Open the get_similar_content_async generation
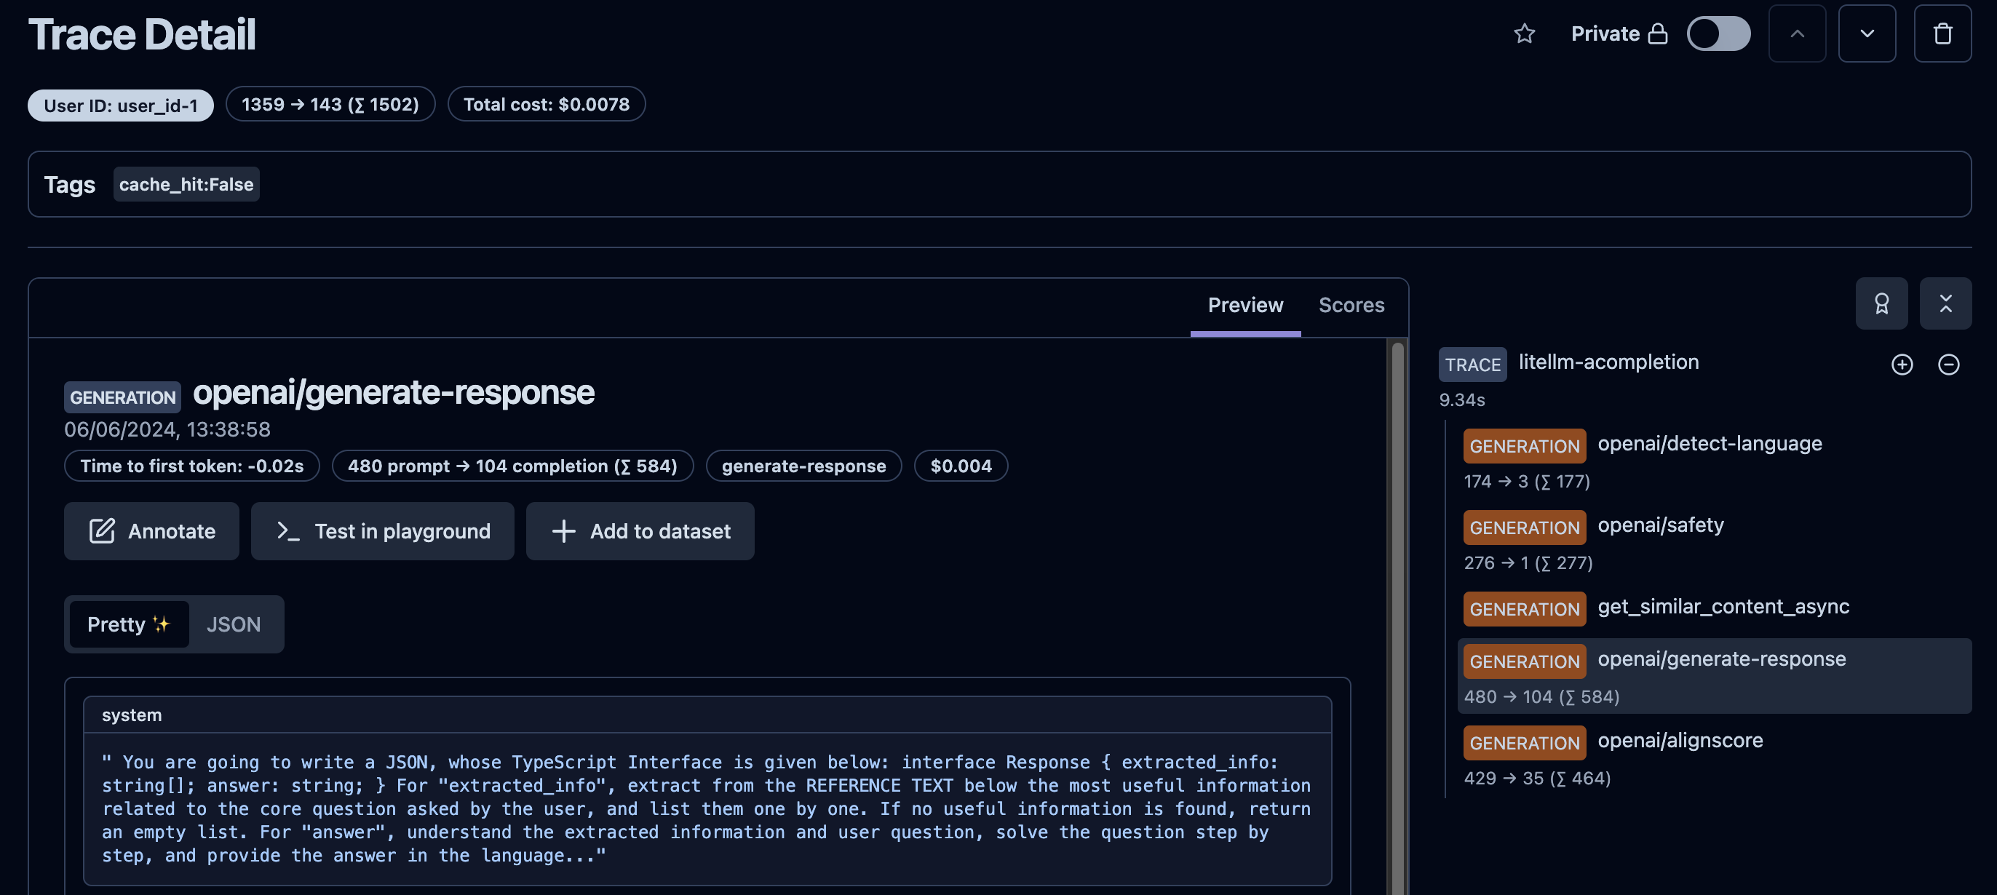 (1723, 607)
